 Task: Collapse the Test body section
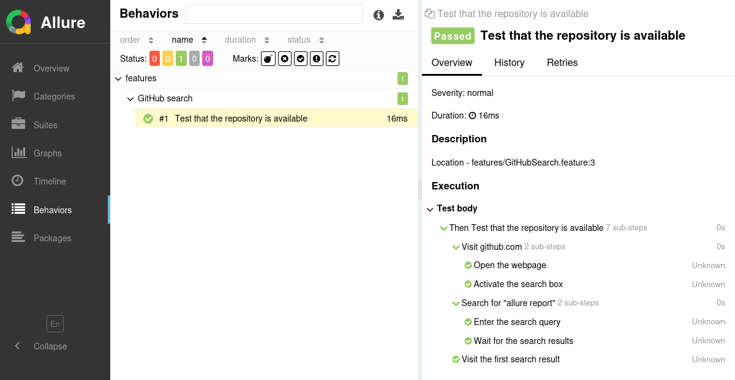click(430, 209)
